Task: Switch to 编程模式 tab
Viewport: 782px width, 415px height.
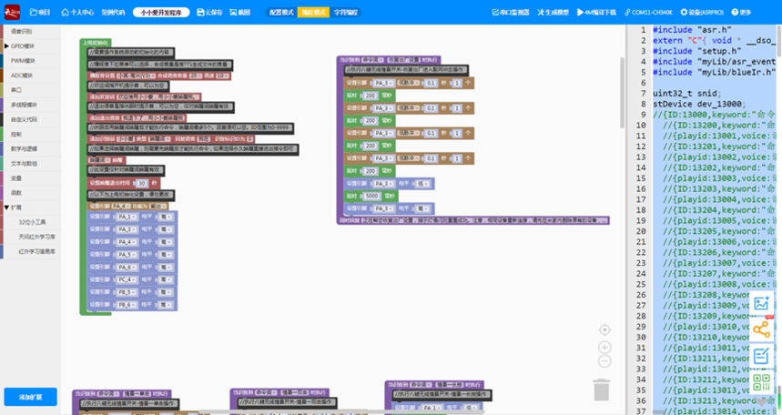Action: pos(314,12)
